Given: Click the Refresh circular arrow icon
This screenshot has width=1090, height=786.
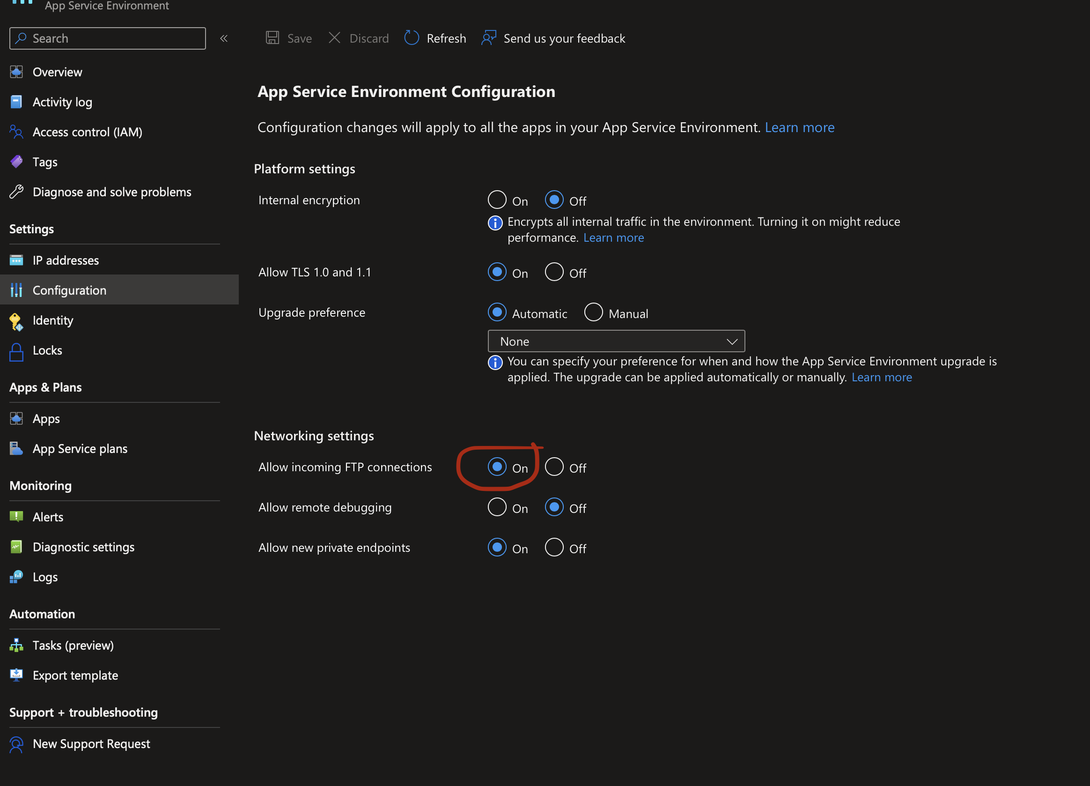Looking at the screenshot, I should point(412,37).
